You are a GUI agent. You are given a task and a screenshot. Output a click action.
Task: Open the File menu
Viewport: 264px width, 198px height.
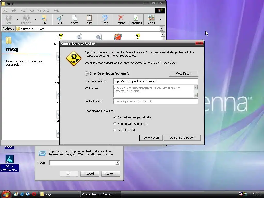(x=5, y=11)
